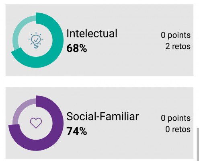Viewport: 199px width, 161px height.
Task: Click the teal Intelectual progress ring
Action: (x=37, y=40)
